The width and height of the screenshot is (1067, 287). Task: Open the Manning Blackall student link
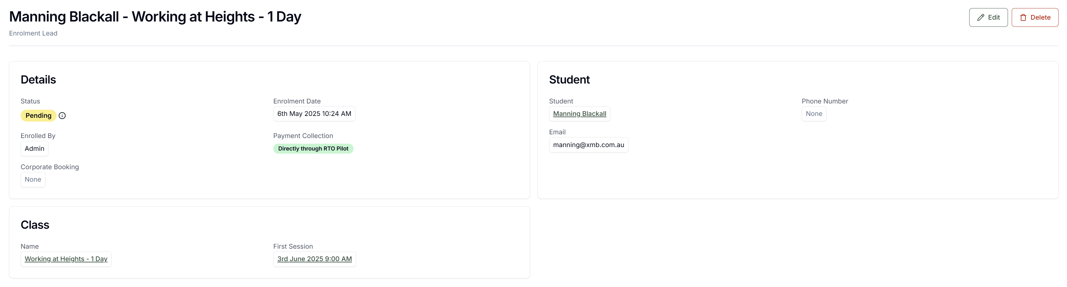click(x=579, y=113)
